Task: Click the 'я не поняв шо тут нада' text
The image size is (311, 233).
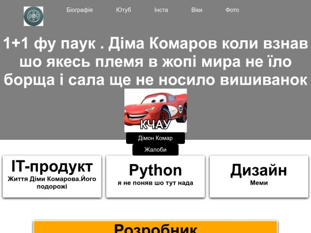Action: (x=155, y=183)
